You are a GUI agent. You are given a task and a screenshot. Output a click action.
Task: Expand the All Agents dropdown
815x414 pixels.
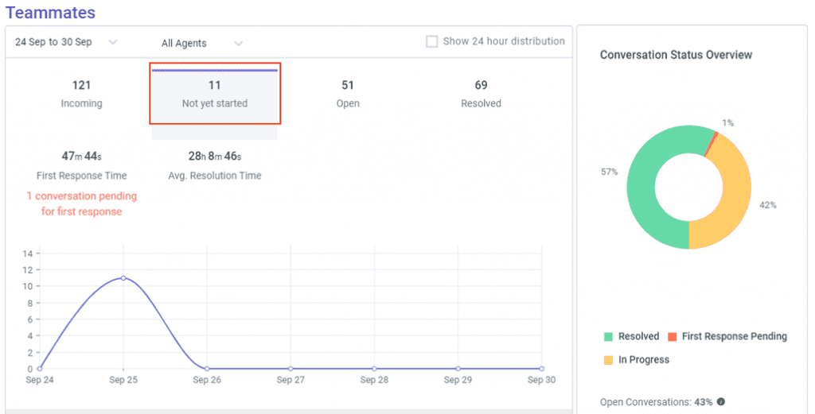point(201,44)
